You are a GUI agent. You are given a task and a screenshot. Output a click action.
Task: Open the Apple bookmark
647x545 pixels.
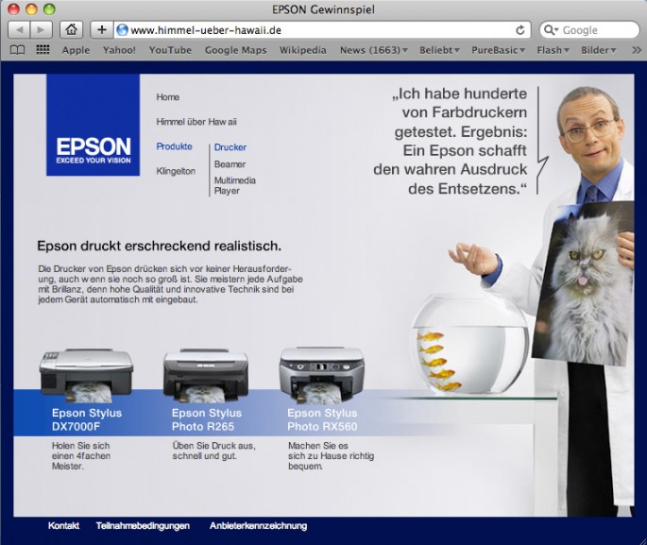[x=76, y=50]
